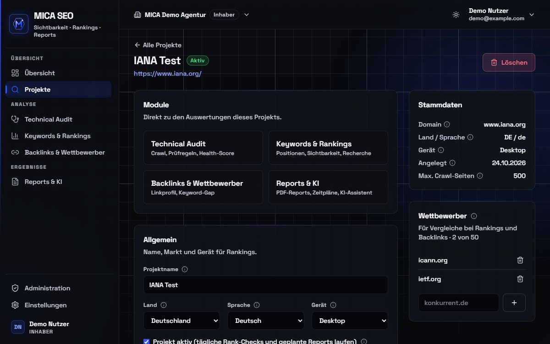Screen dimensions: 550x344
Task: Open the Backlinks & Wettbewerber module card
Action: pyautogui.click(x=203, y=187)
